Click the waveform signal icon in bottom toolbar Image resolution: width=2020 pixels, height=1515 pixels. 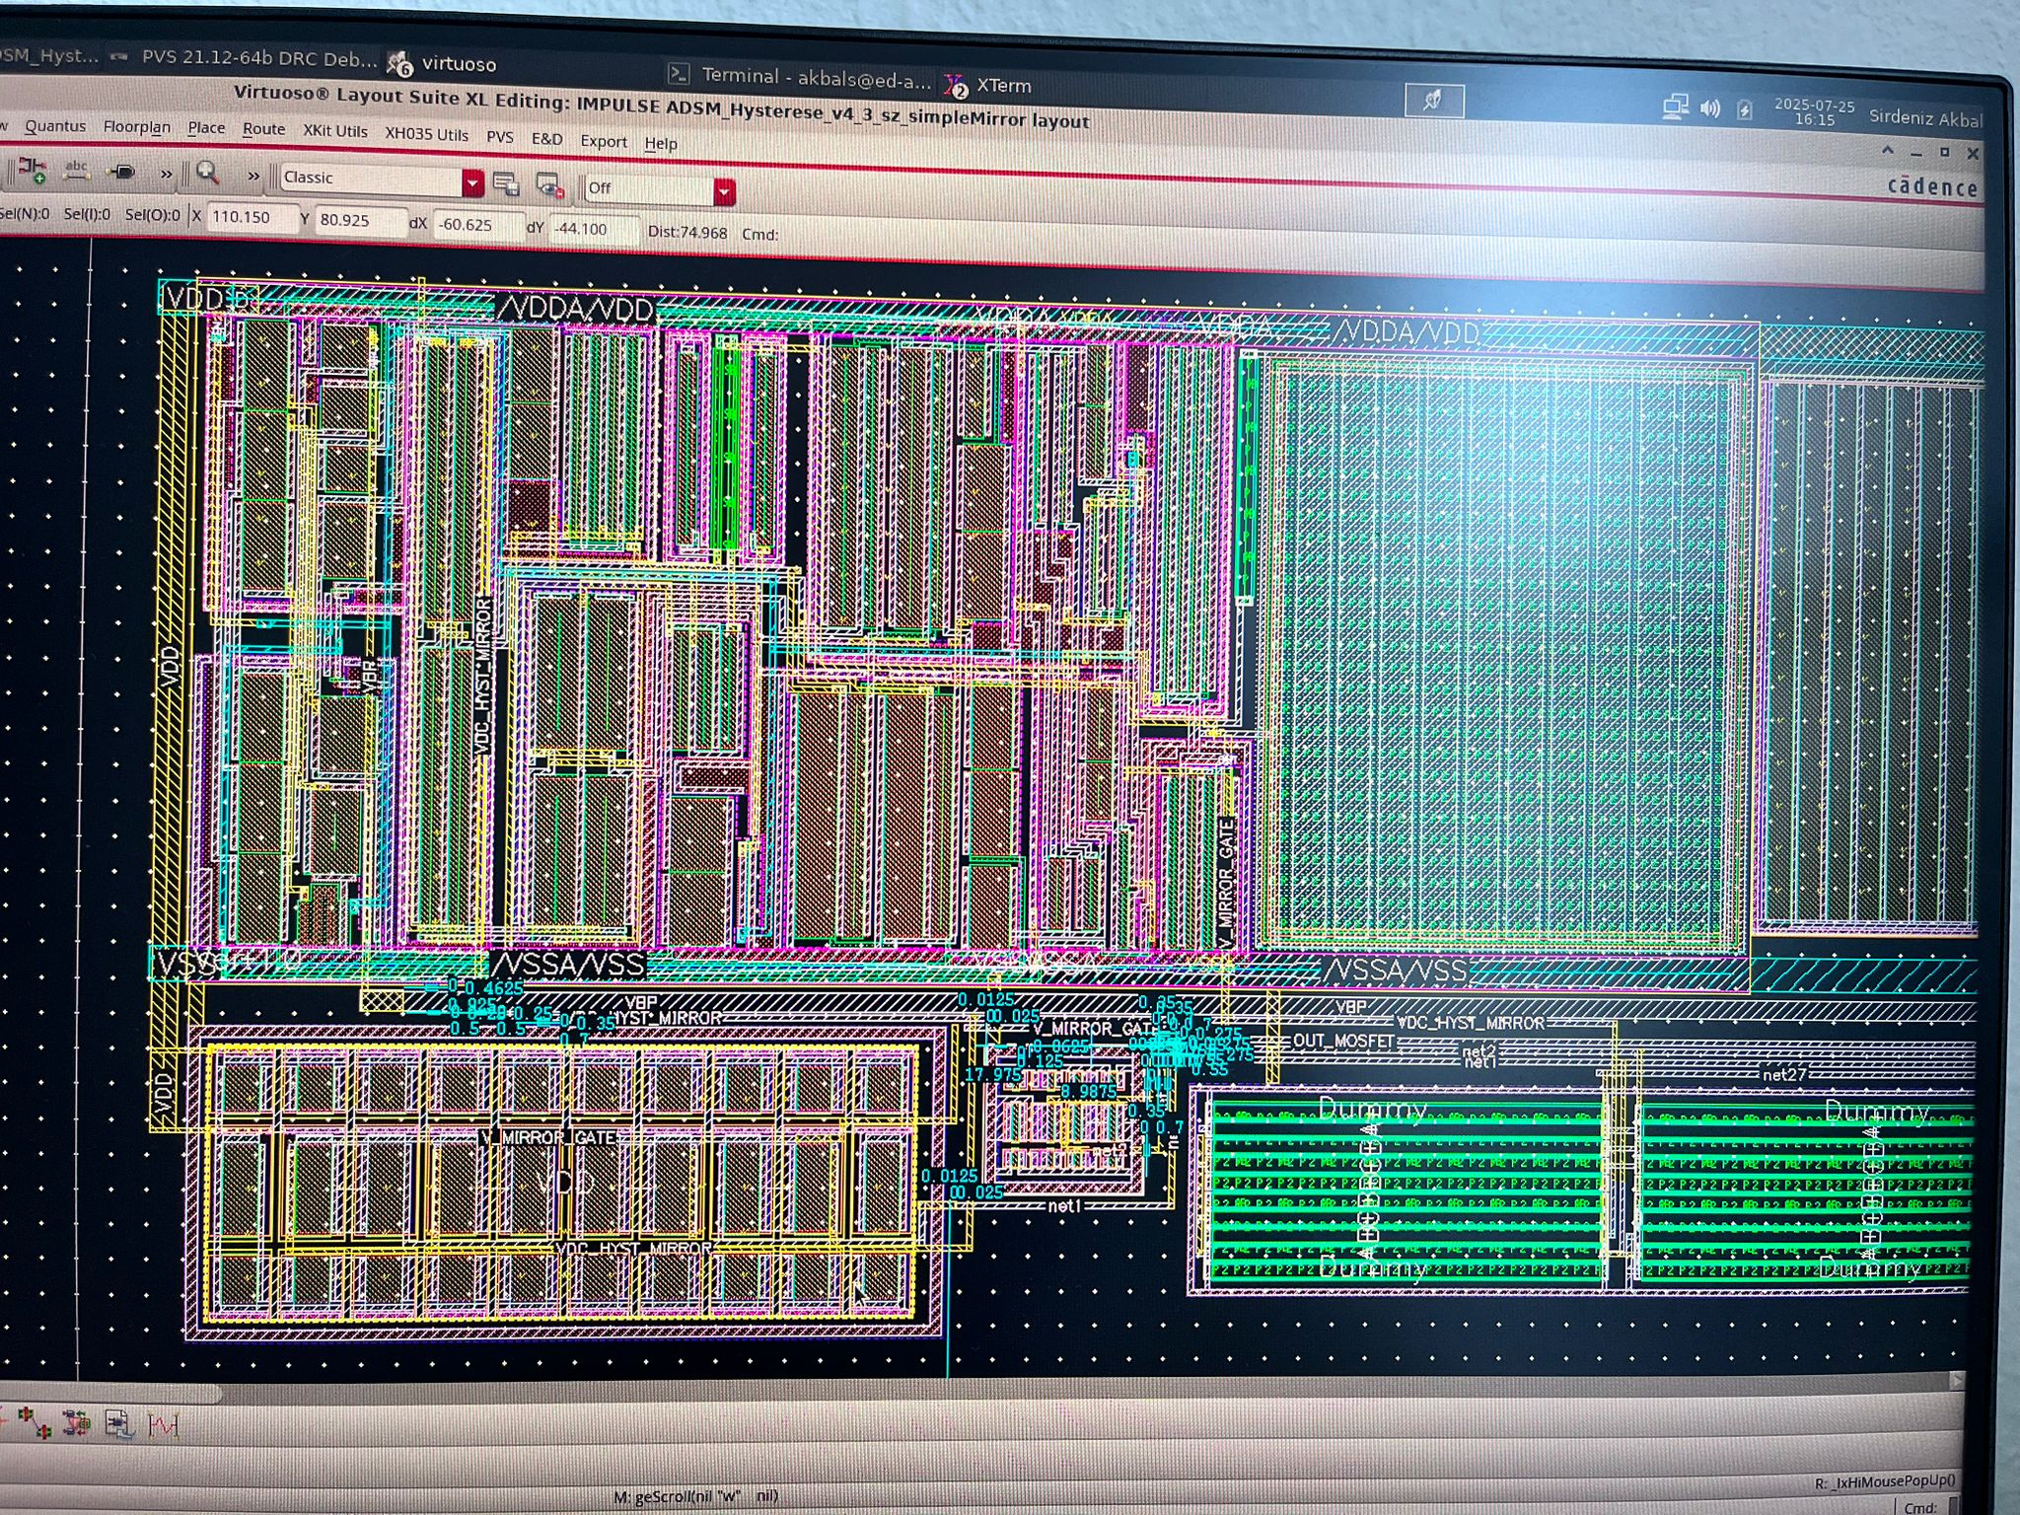click(x=163, y=1425)
